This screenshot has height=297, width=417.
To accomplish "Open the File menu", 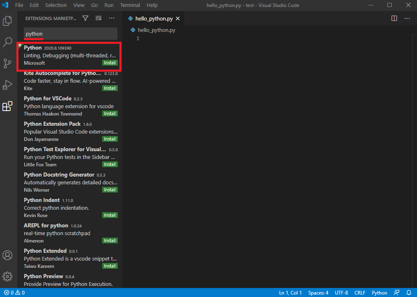I will point(19,5).
